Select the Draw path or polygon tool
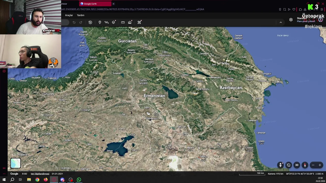326x183 pixels. (107, 22)
